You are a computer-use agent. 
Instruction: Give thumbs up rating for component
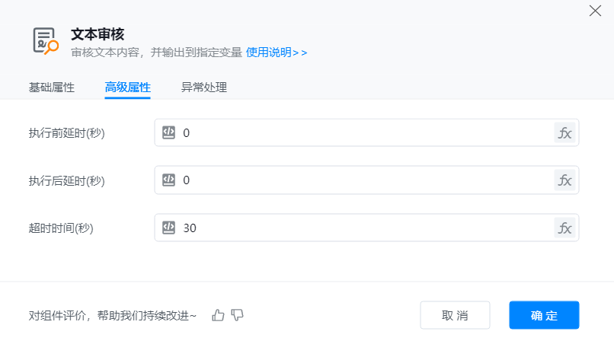coord(219,315)
